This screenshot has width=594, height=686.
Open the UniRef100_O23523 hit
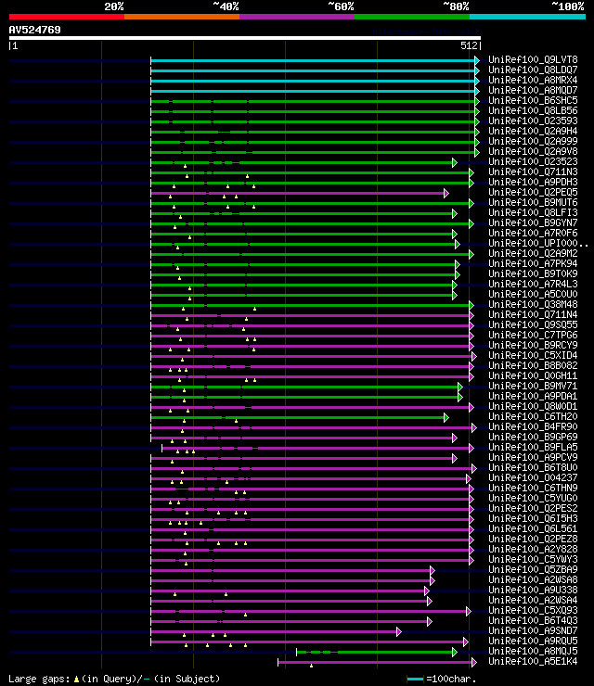(x=533, y=162)
